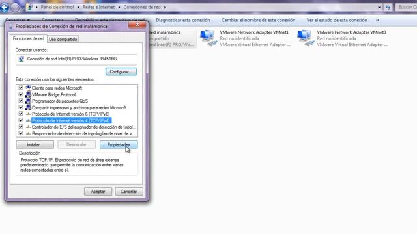Click the Intel PRO/Wireless 3945ABG adapter icon
Viewport: 417px width, 234px height.
(22, 59)
